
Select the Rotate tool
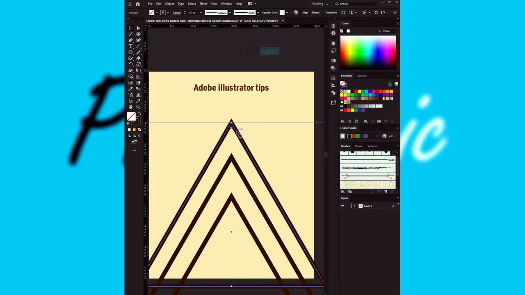click(x=130, y=64)
